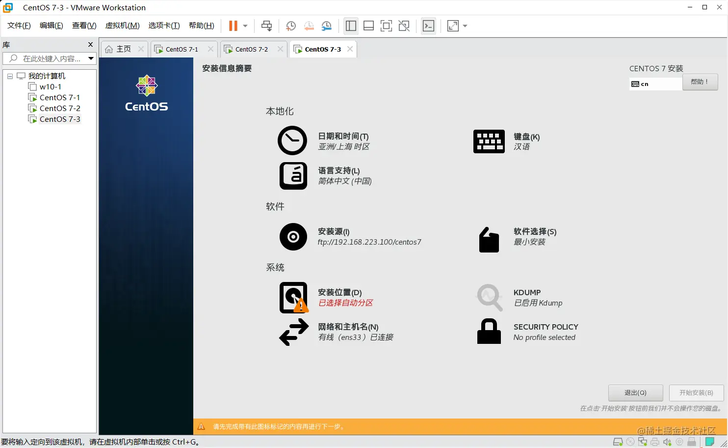Open the 网络和主机名 network setting
The image size is (728, 448).
(337, 332)
